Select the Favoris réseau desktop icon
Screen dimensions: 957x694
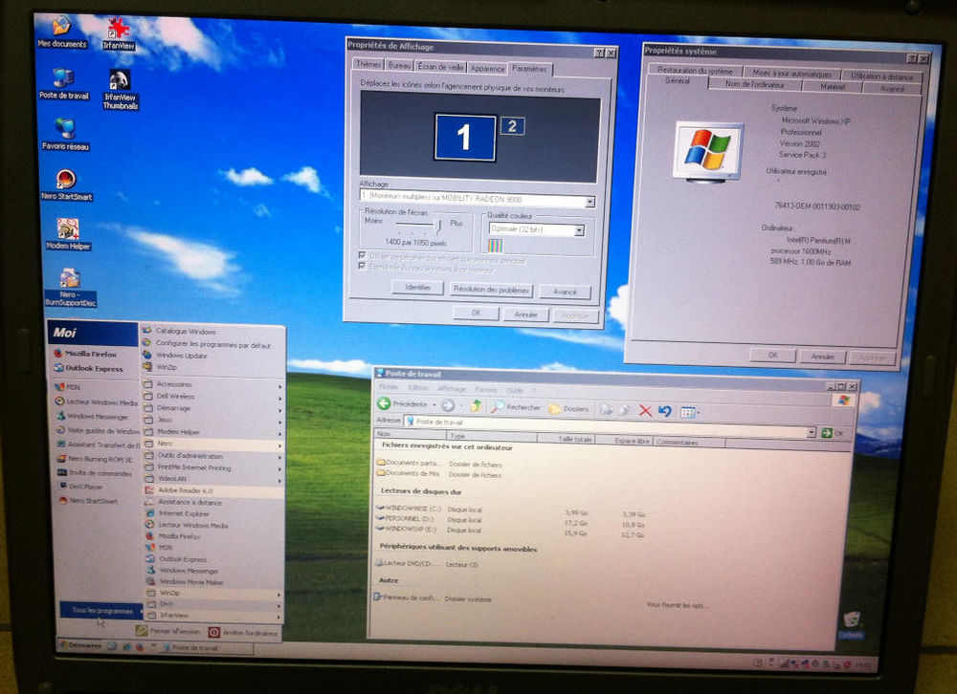65,135
